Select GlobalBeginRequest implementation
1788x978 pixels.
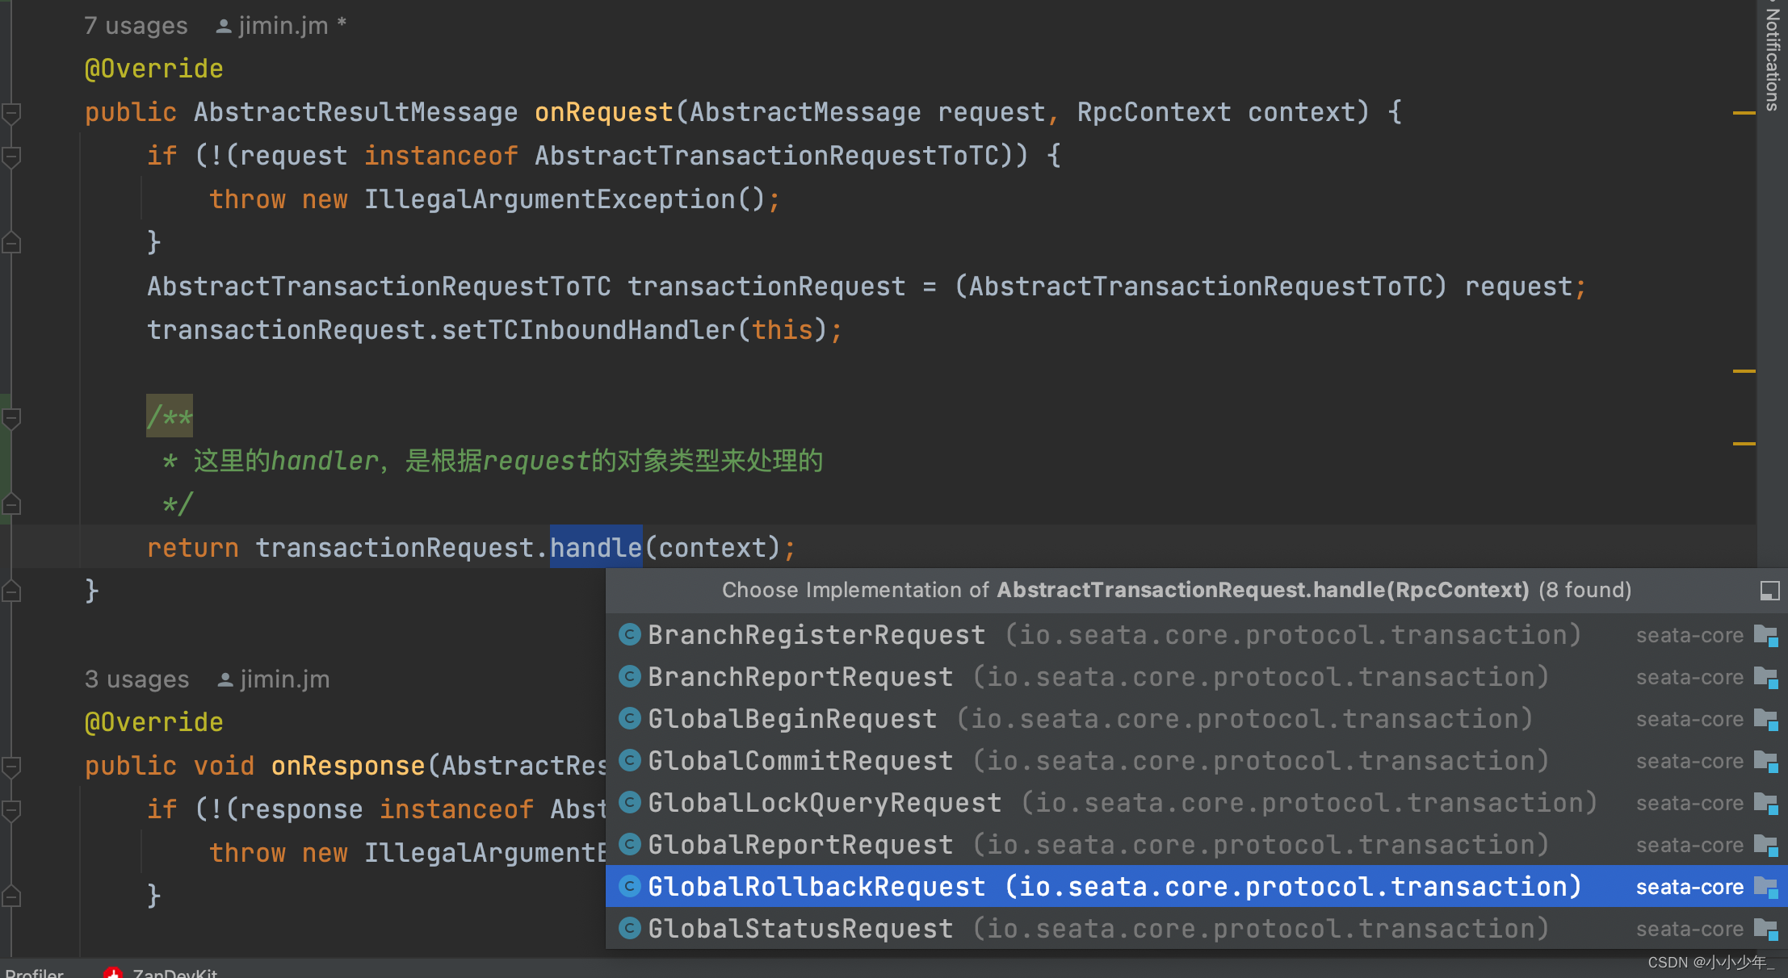click(x=1197, y=719)
